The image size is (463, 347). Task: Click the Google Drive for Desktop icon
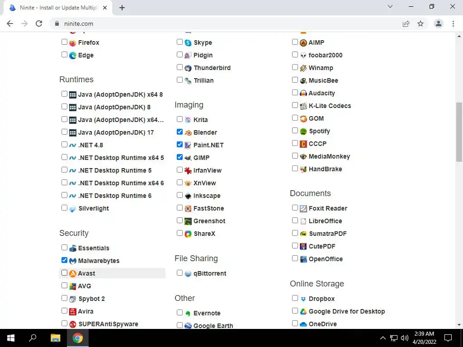pos(303,312)
